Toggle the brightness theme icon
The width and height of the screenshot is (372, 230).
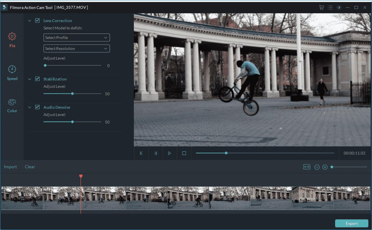(339, 7)
